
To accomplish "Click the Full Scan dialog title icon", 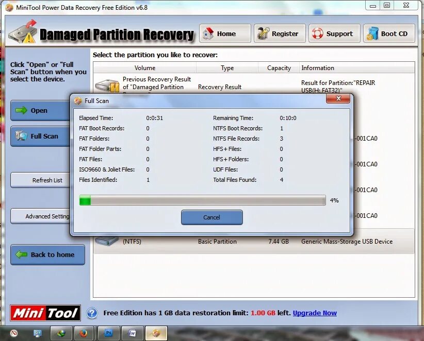I will [x=78, y=101].
